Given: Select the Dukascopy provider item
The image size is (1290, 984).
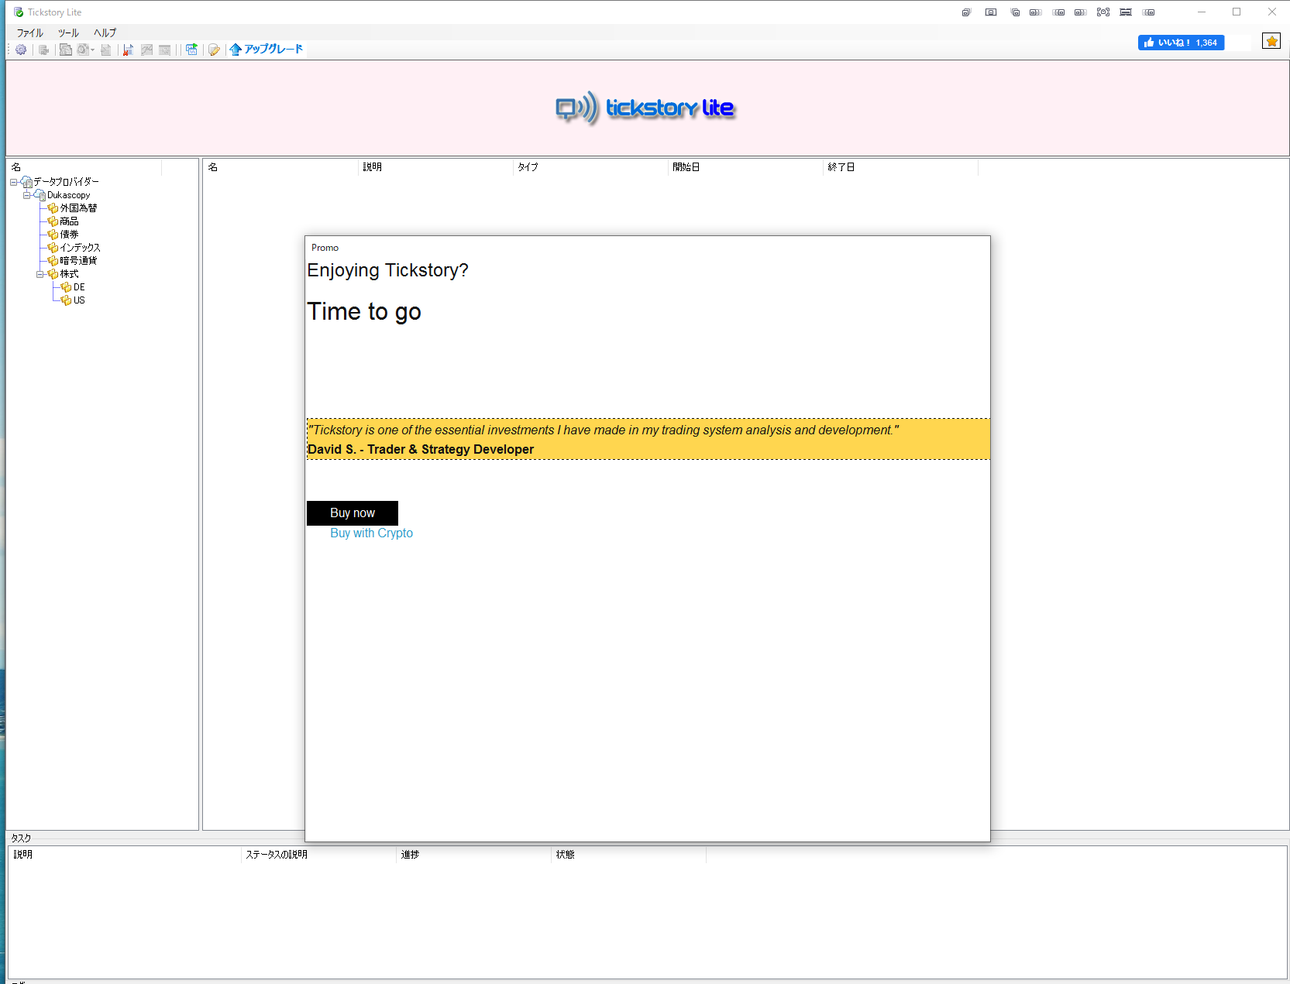Looking at the screenshot, I should coord(68,195).
